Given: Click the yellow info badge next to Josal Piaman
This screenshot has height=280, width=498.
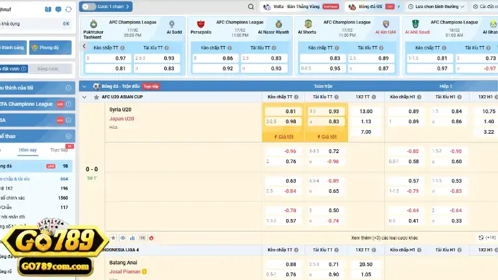Looking at the screenshot, I should pos(144,271).
